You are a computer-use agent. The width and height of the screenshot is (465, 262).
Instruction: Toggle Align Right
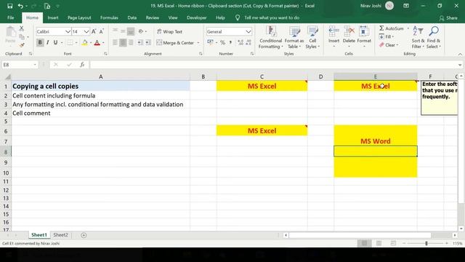coord(131,43)
